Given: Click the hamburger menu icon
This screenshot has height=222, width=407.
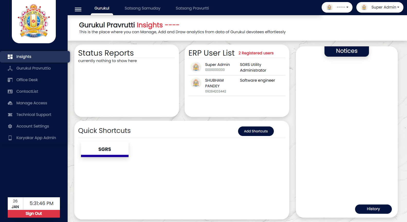Looking at the screenshot, I should 78,10.
